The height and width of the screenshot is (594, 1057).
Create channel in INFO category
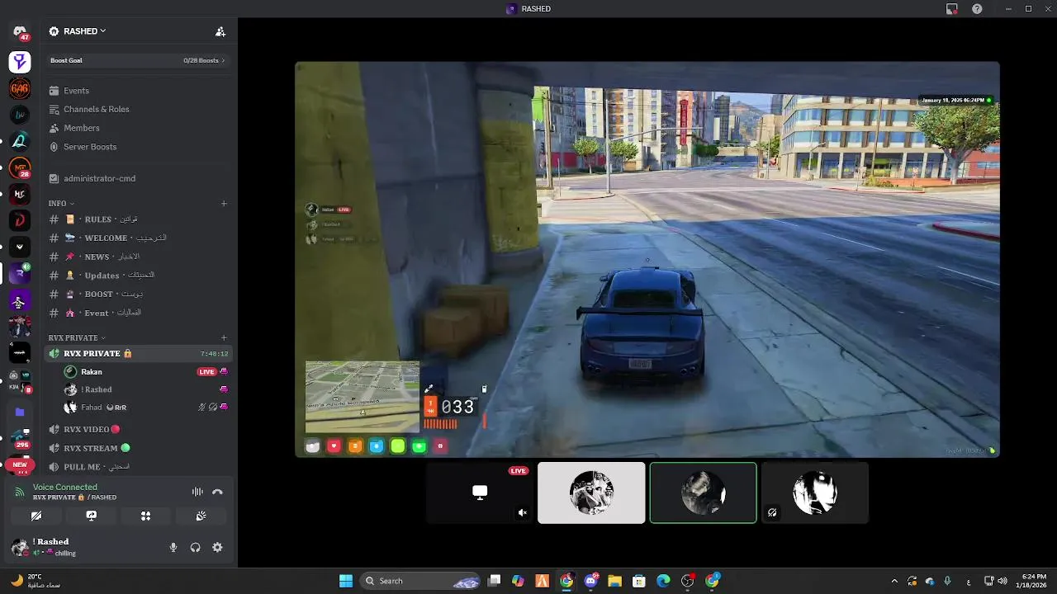click(224, 203)
